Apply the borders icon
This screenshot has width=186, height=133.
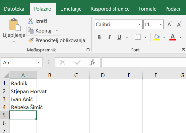pos(138,37)
